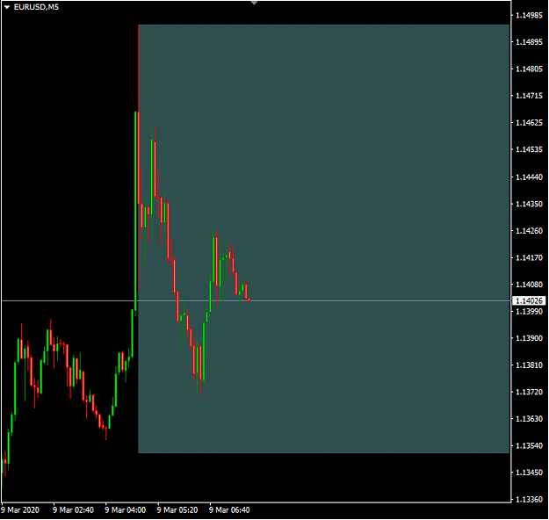Click the 9 Mar 04:00 time label
This screenshot has height=520, width=549.
(x=126, y=510)
